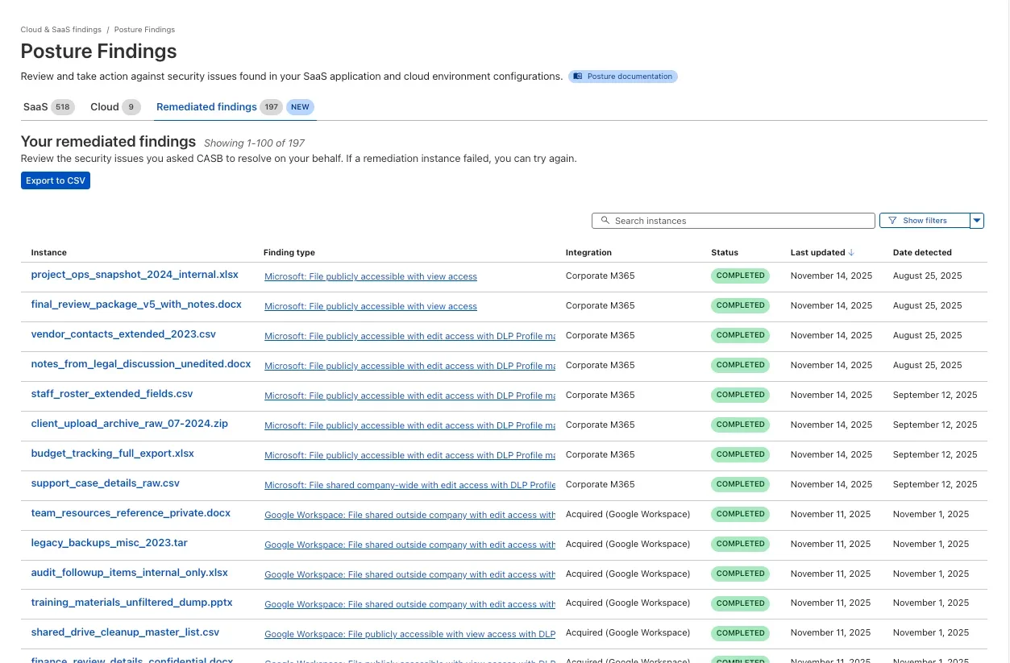Click the book icon on Posture documentation badge
Viewport: 1010px width, 663px height.
pyautogui.click(x=578, y=76)
